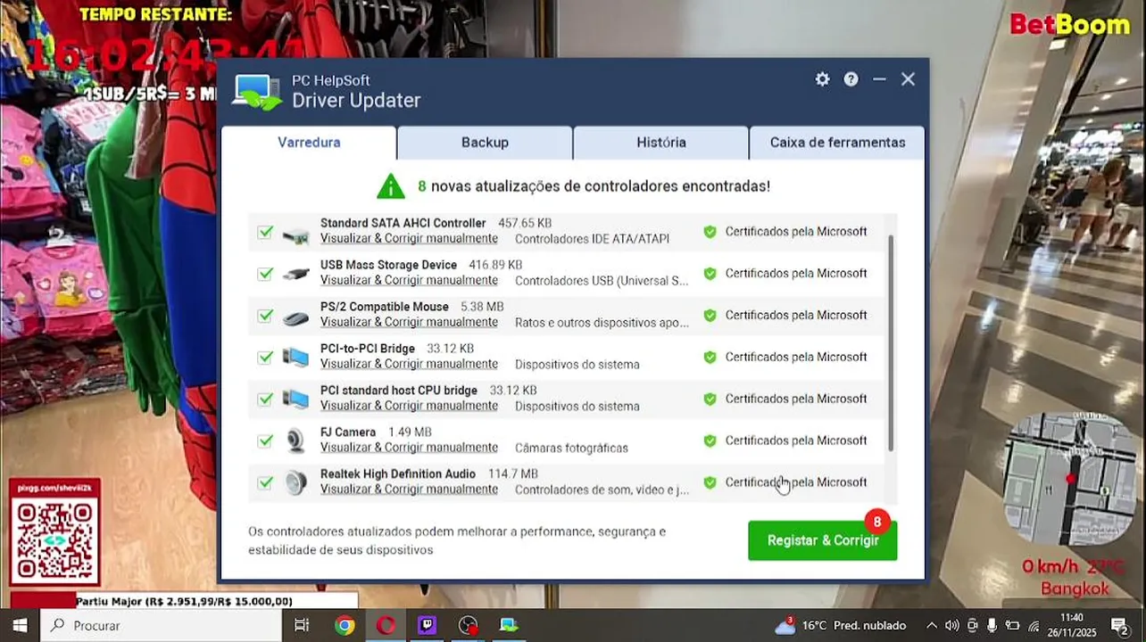Click the USB Mass Storage Device icon
The image size is (1146, 642).
(295, 275)
